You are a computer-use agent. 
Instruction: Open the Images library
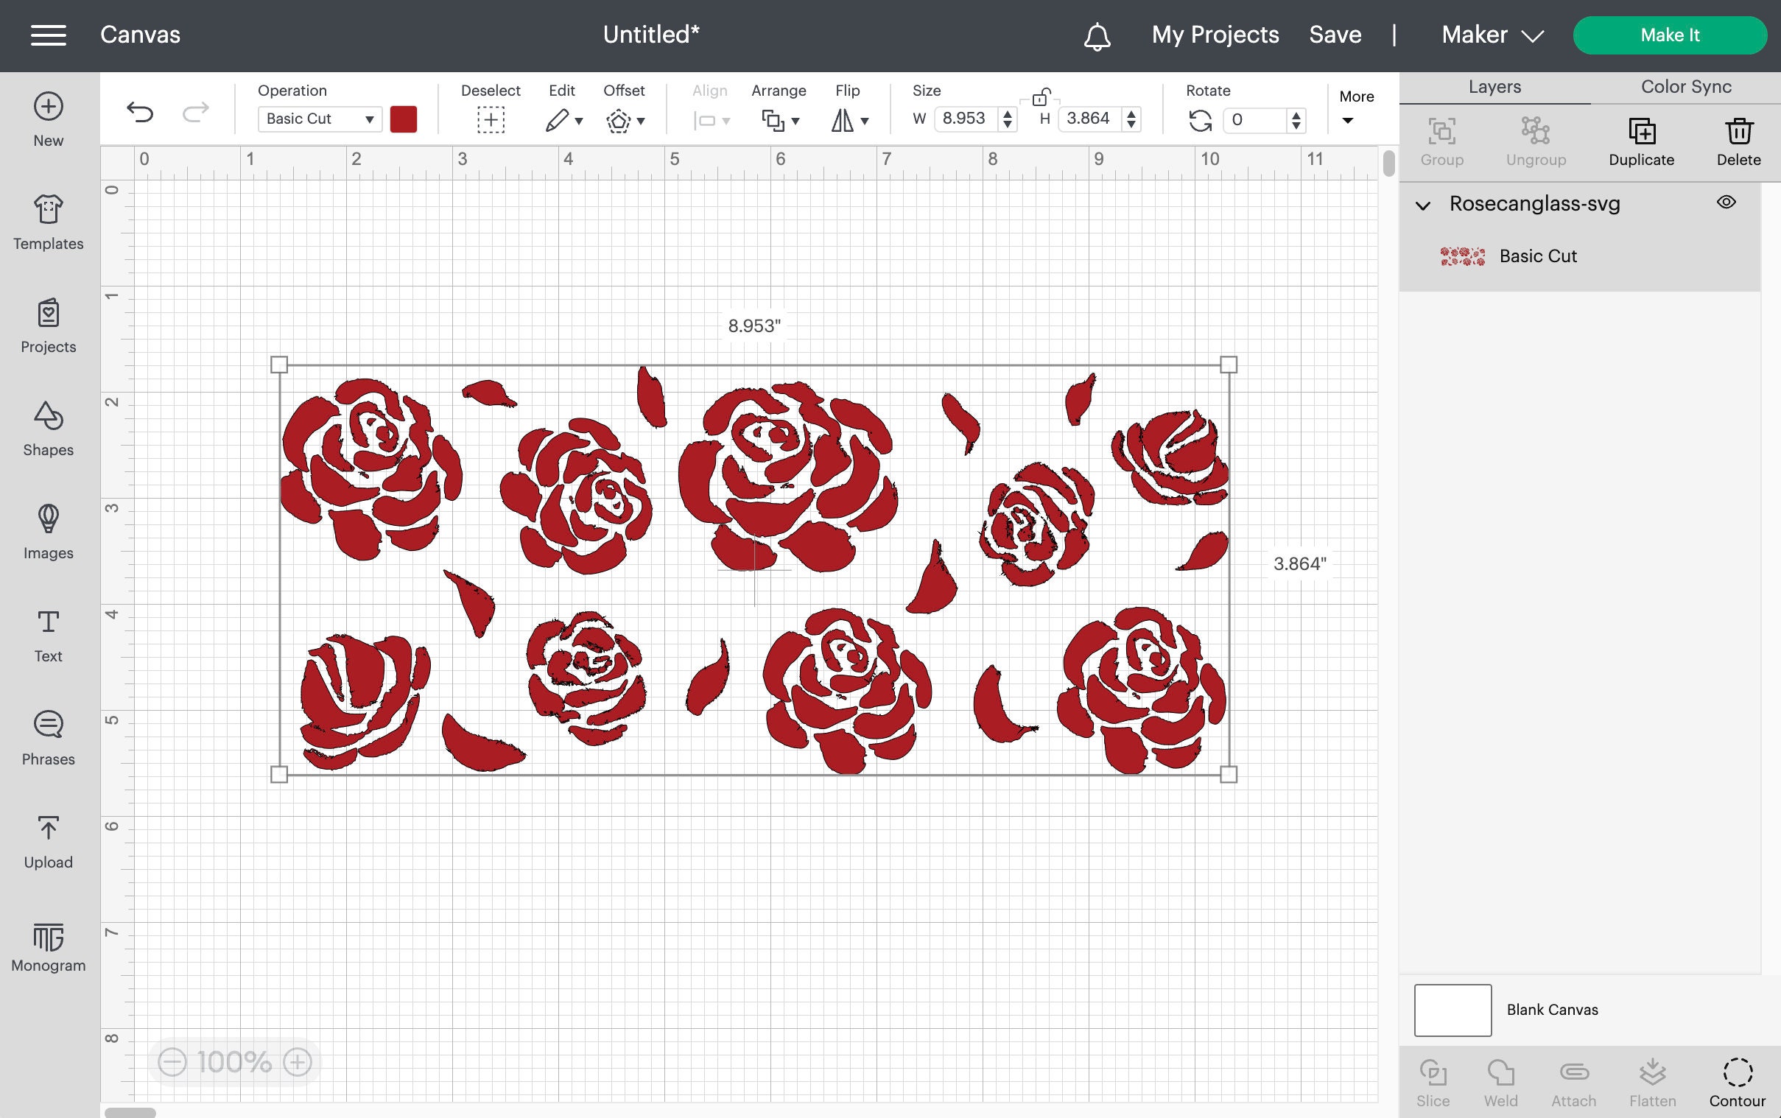[48, 532]
